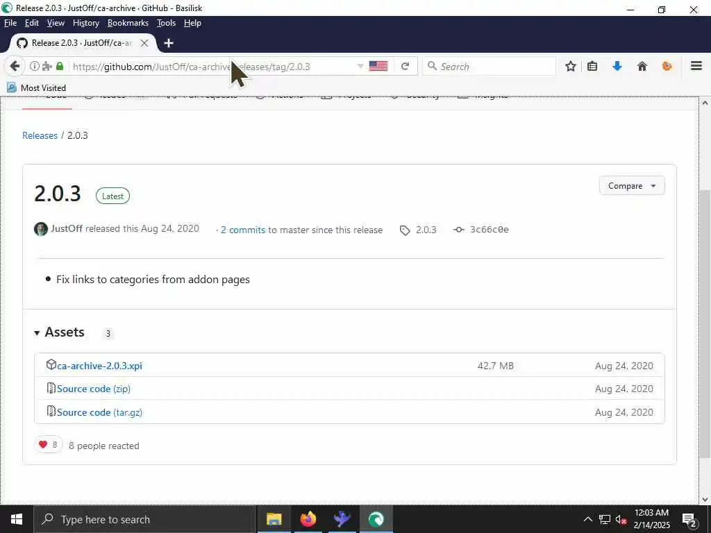Click Basilisk browser icon in taskbar
Viewport: 711px width, 533px height.
click(376, 519)
